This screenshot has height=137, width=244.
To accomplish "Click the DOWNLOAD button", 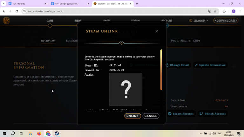I will [x=226, y=21].
